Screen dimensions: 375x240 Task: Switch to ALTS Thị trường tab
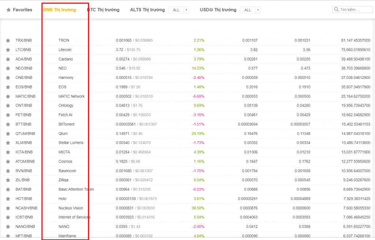pyautogui.click(x=147, y=10)
